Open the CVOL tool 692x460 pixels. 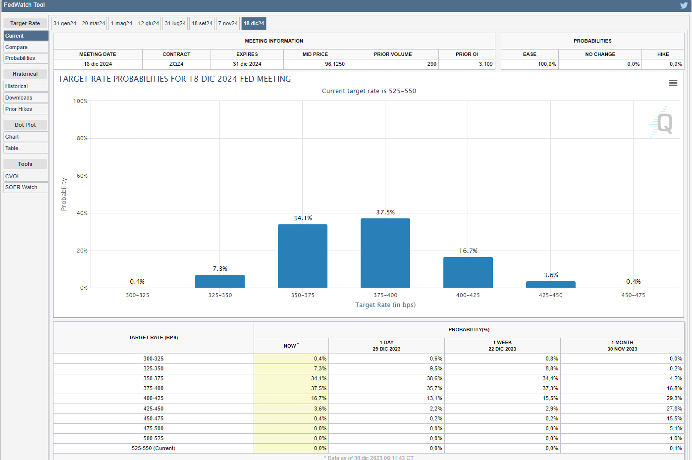pyautogui.click(x=26, y=176)
